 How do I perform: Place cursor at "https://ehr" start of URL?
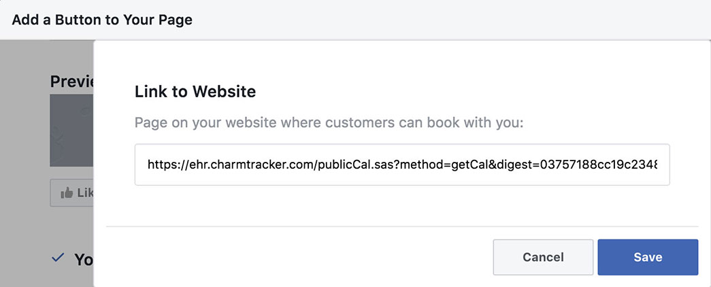[148, 165]
